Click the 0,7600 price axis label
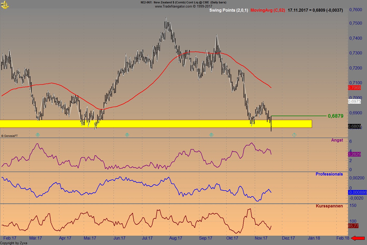The width and height of the screenshot is (367, 245). tap(356, 10)
